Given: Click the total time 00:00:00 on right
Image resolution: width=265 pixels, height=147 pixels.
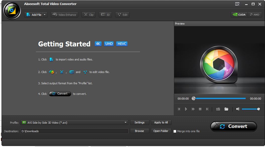Looking at the screenshot, I should coord(255,99).
